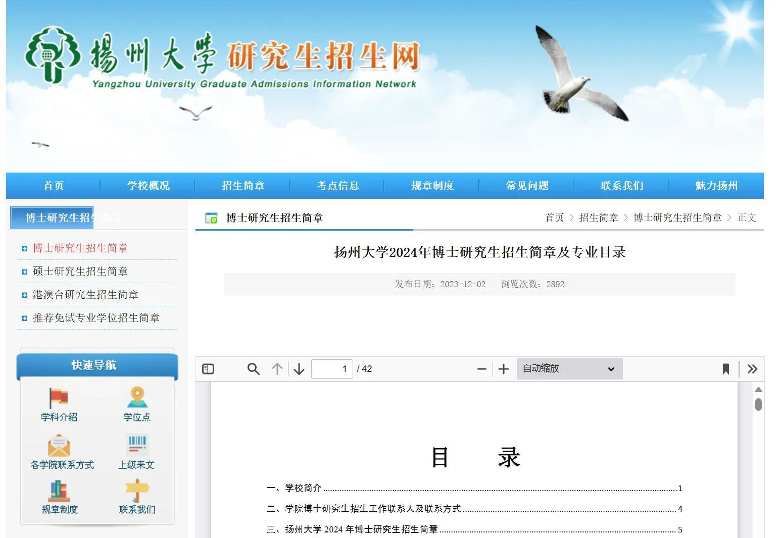The image size is (782, 538).
Task: Select 硕士研究生招生简章 sidebar link
Action: pyautogui.click(x=80, y=272)
